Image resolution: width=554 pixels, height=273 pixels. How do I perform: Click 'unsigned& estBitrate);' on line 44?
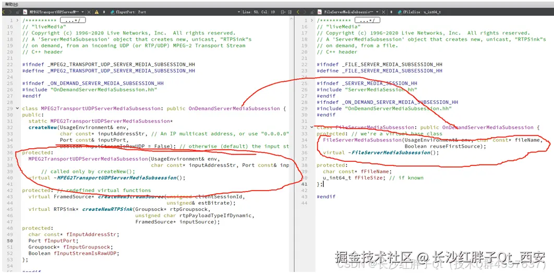[x=201, y=203]
